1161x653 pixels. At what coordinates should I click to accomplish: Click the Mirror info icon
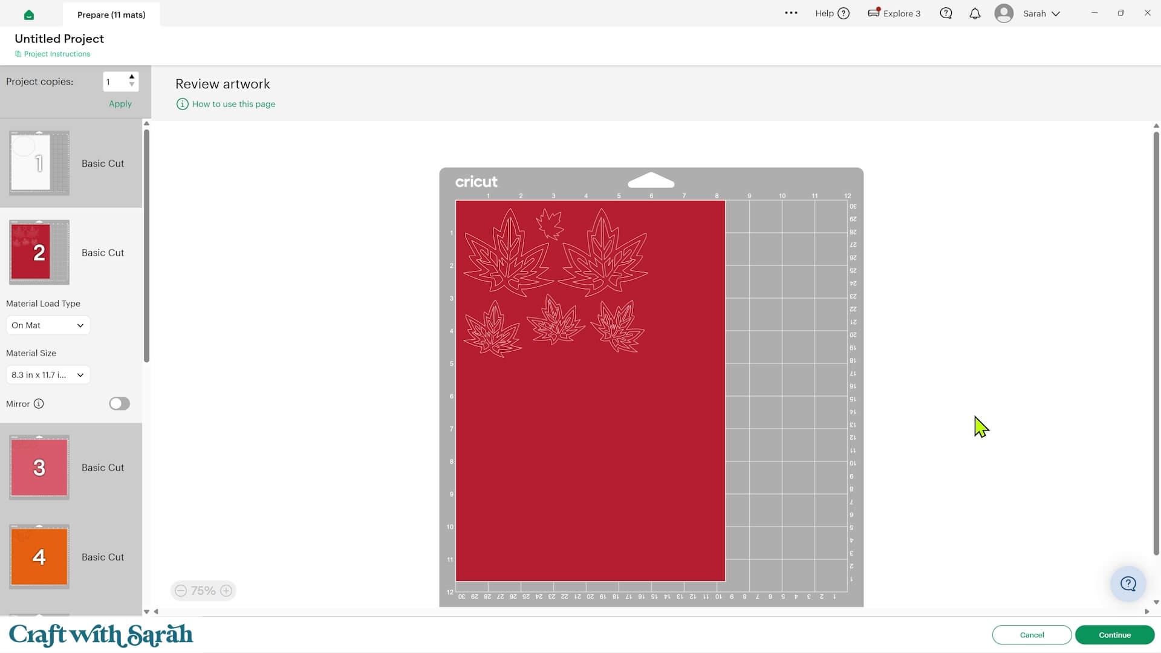coord(39,404)
